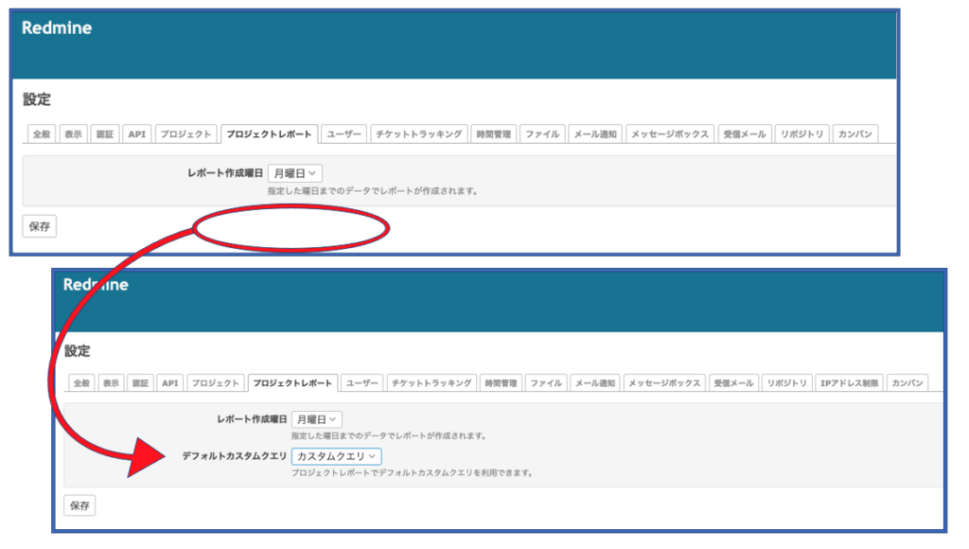
Task: Open the メール通知 tab in lower window
Action: pos(595,383)
